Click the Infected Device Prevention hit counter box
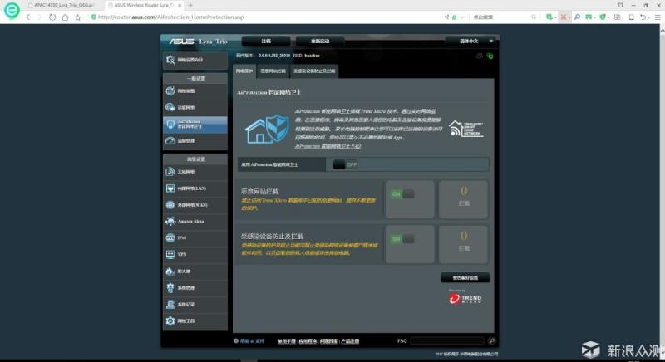Viewport: 665px width, 362px height. coord(464,244)
